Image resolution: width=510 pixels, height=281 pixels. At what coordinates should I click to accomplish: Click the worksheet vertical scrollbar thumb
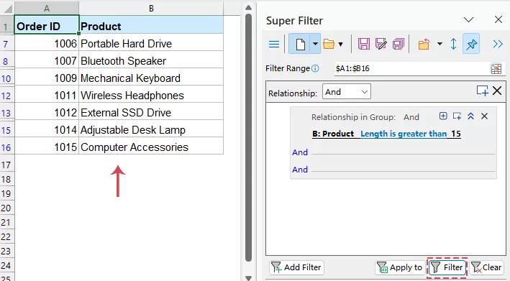(248, 137)
